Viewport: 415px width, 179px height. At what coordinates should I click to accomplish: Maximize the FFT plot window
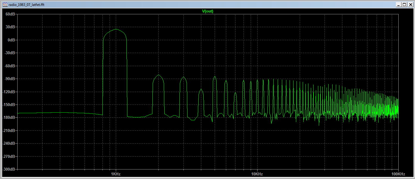tap(404, 4)
